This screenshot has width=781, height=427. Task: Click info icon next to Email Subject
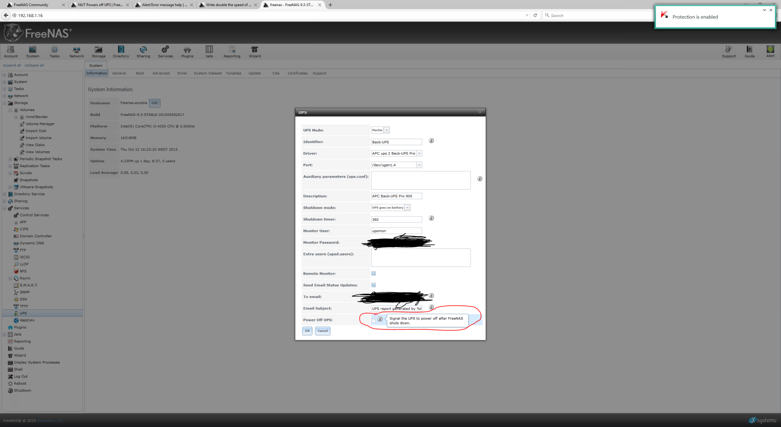[x=431, y=307]
